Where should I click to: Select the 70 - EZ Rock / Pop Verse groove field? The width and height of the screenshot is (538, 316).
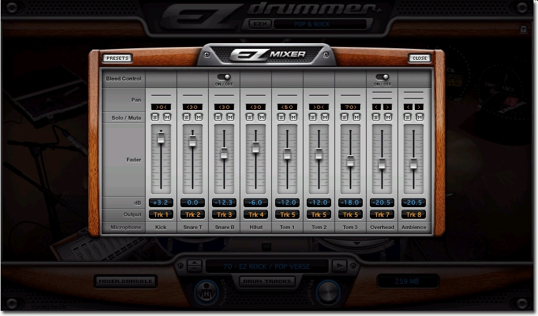click(267, 266)
